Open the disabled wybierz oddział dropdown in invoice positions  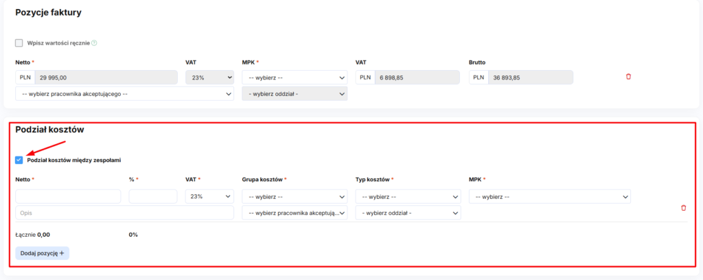(x=295, y=94)
